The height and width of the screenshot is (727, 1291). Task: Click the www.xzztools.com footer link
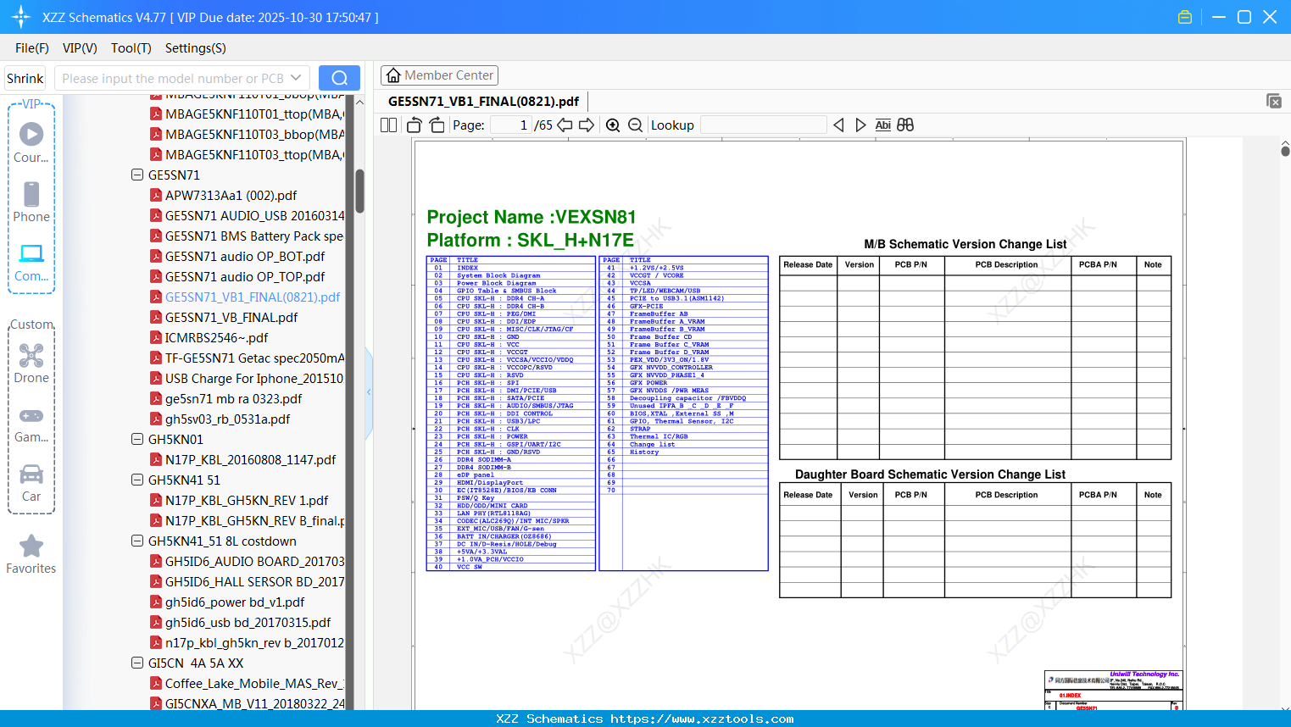tap(702, 719)
